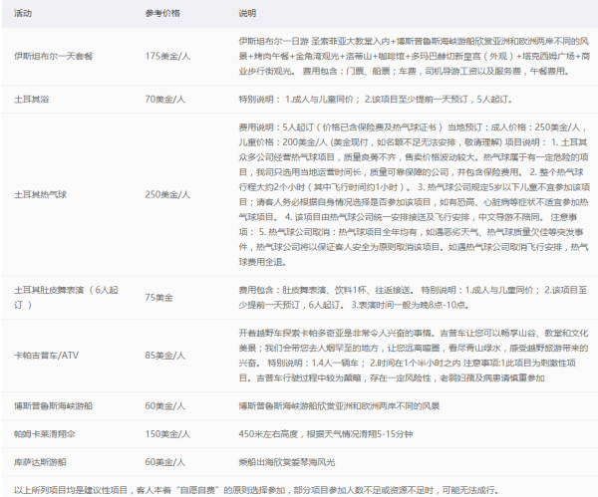
Task: Click the 250美金/人 price cell
Action: point(167,195)
